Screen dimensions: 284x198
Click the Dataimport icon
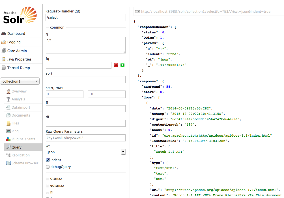[x=8, y=107]
